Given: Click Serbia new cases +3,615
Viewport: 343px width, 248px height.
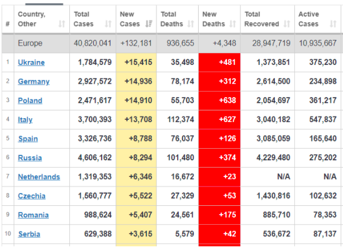Looking at the screenshot, I should [x=140, y=234].
